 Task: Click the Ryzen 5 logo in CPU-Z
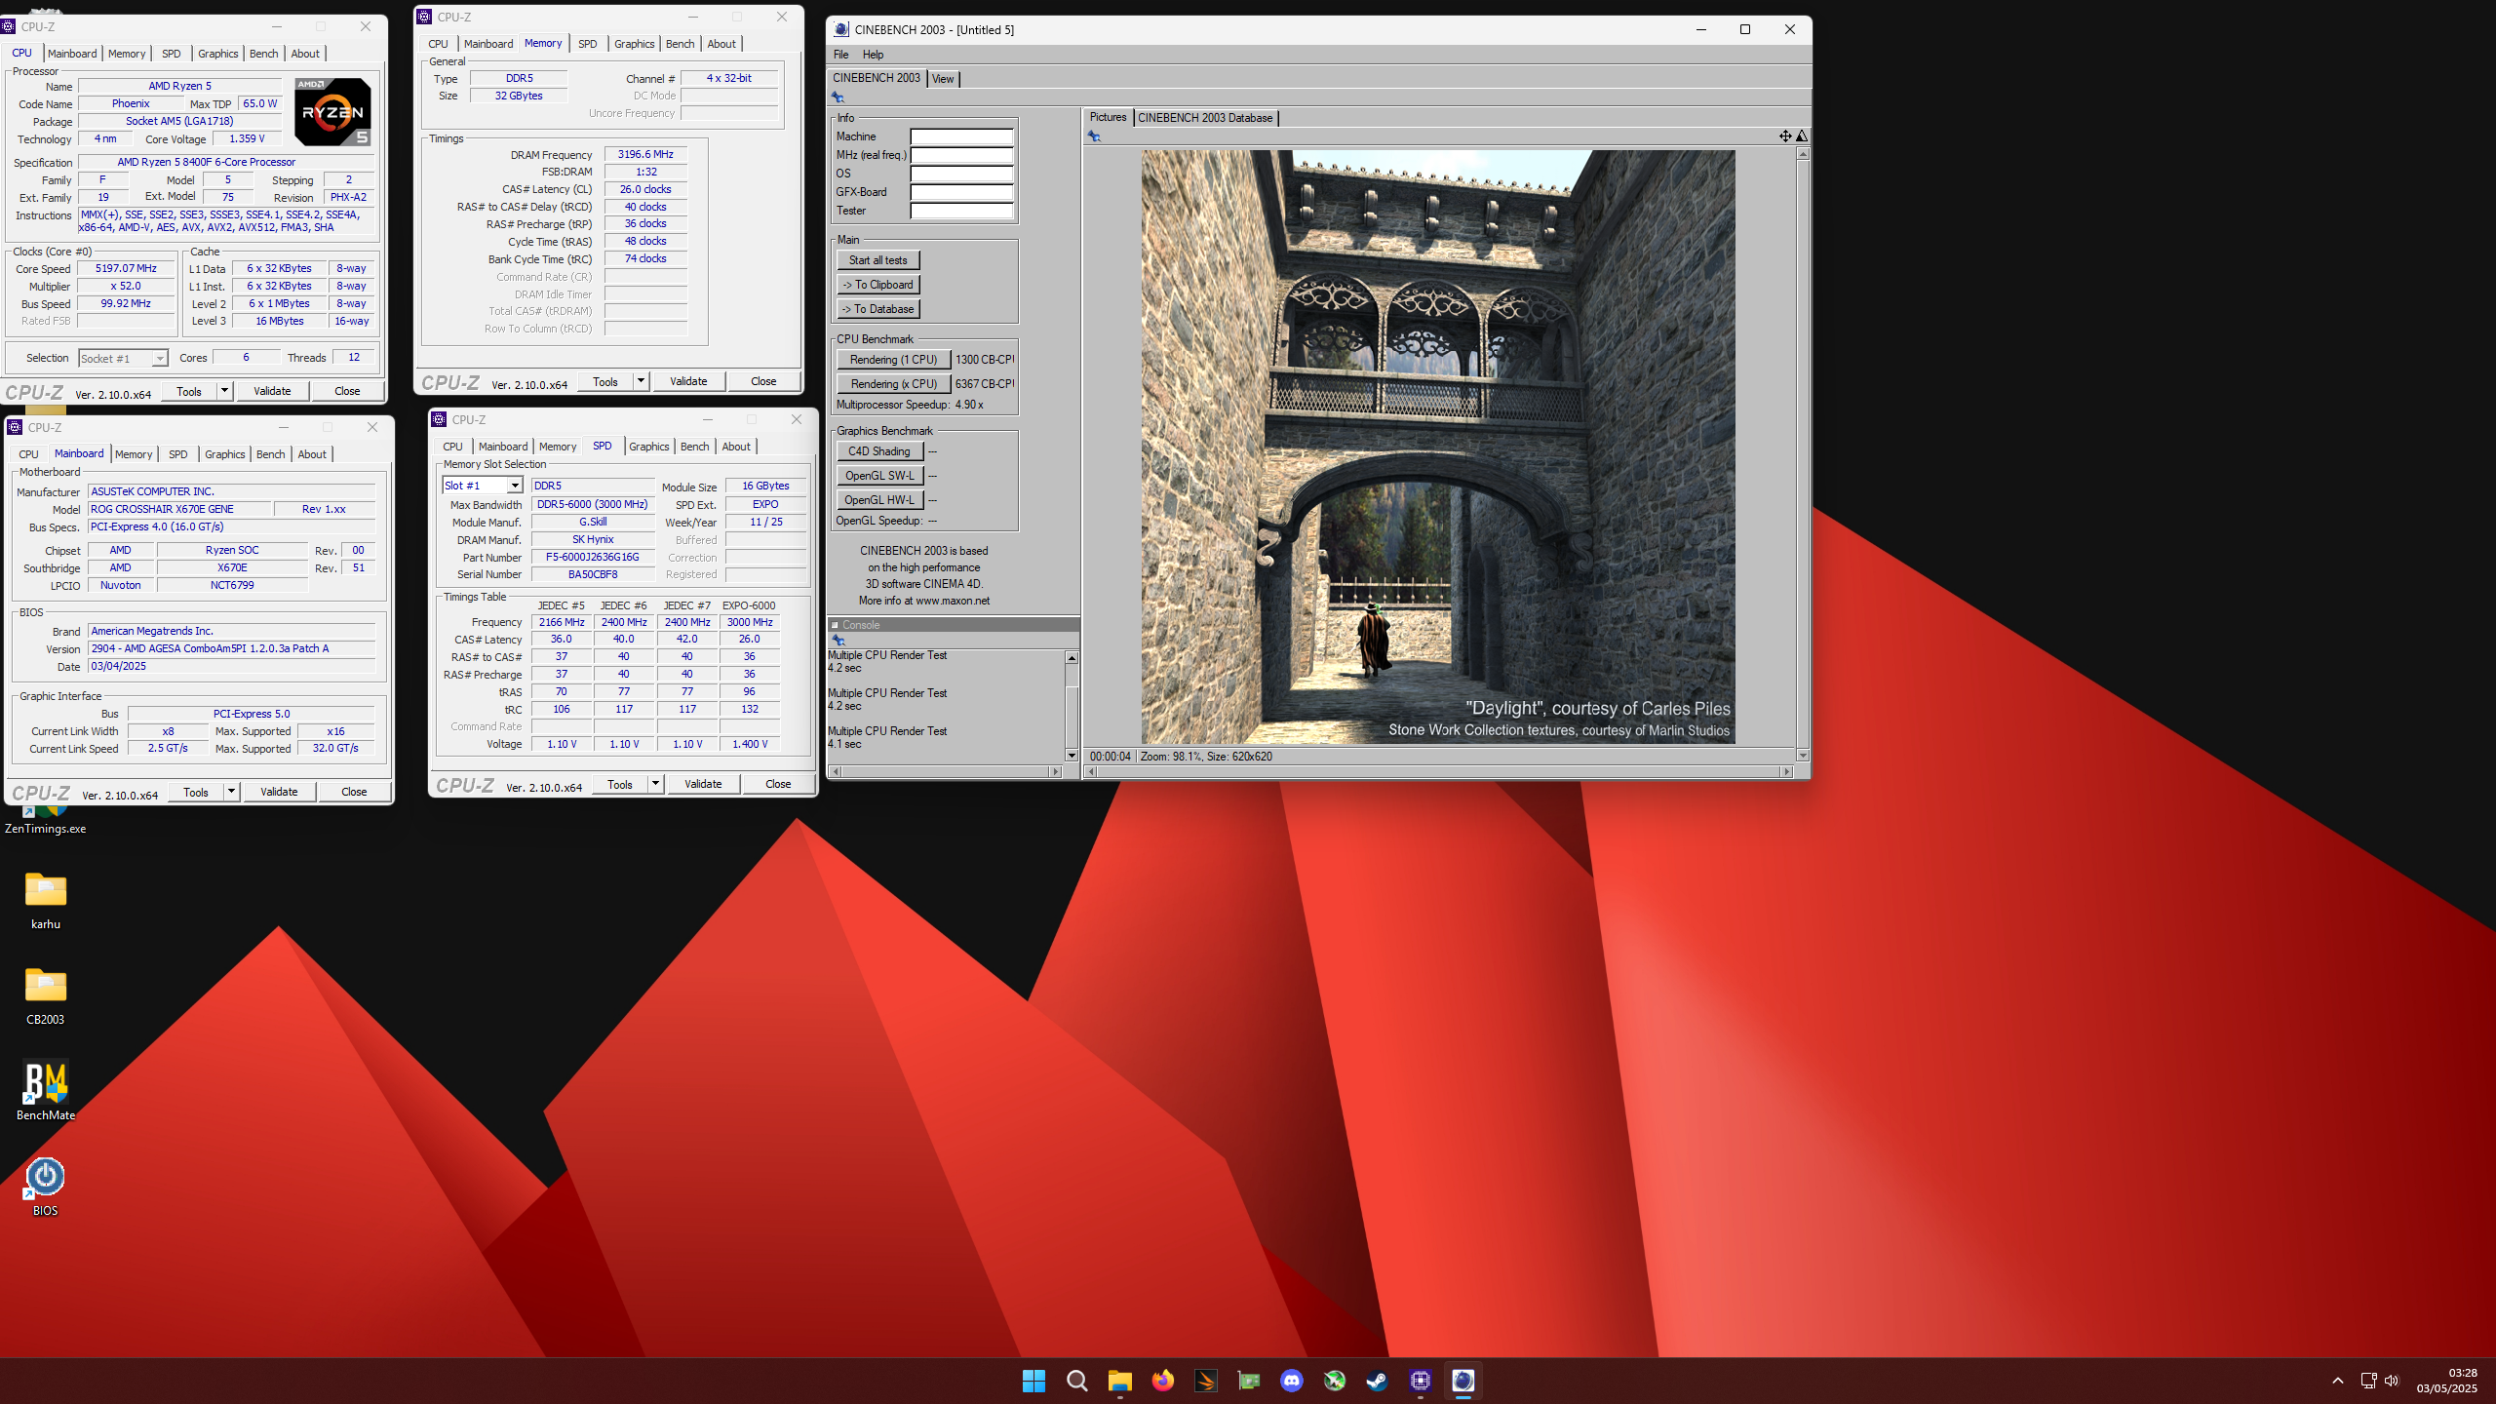point(332,111)
